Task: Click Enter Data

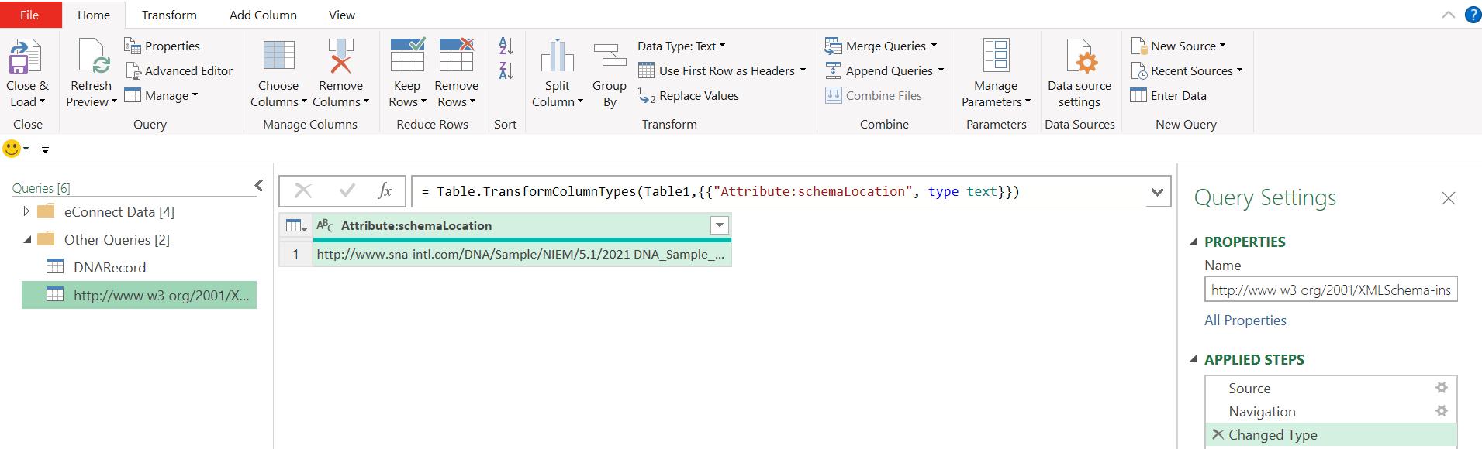Action: (x=1169, y=95)
